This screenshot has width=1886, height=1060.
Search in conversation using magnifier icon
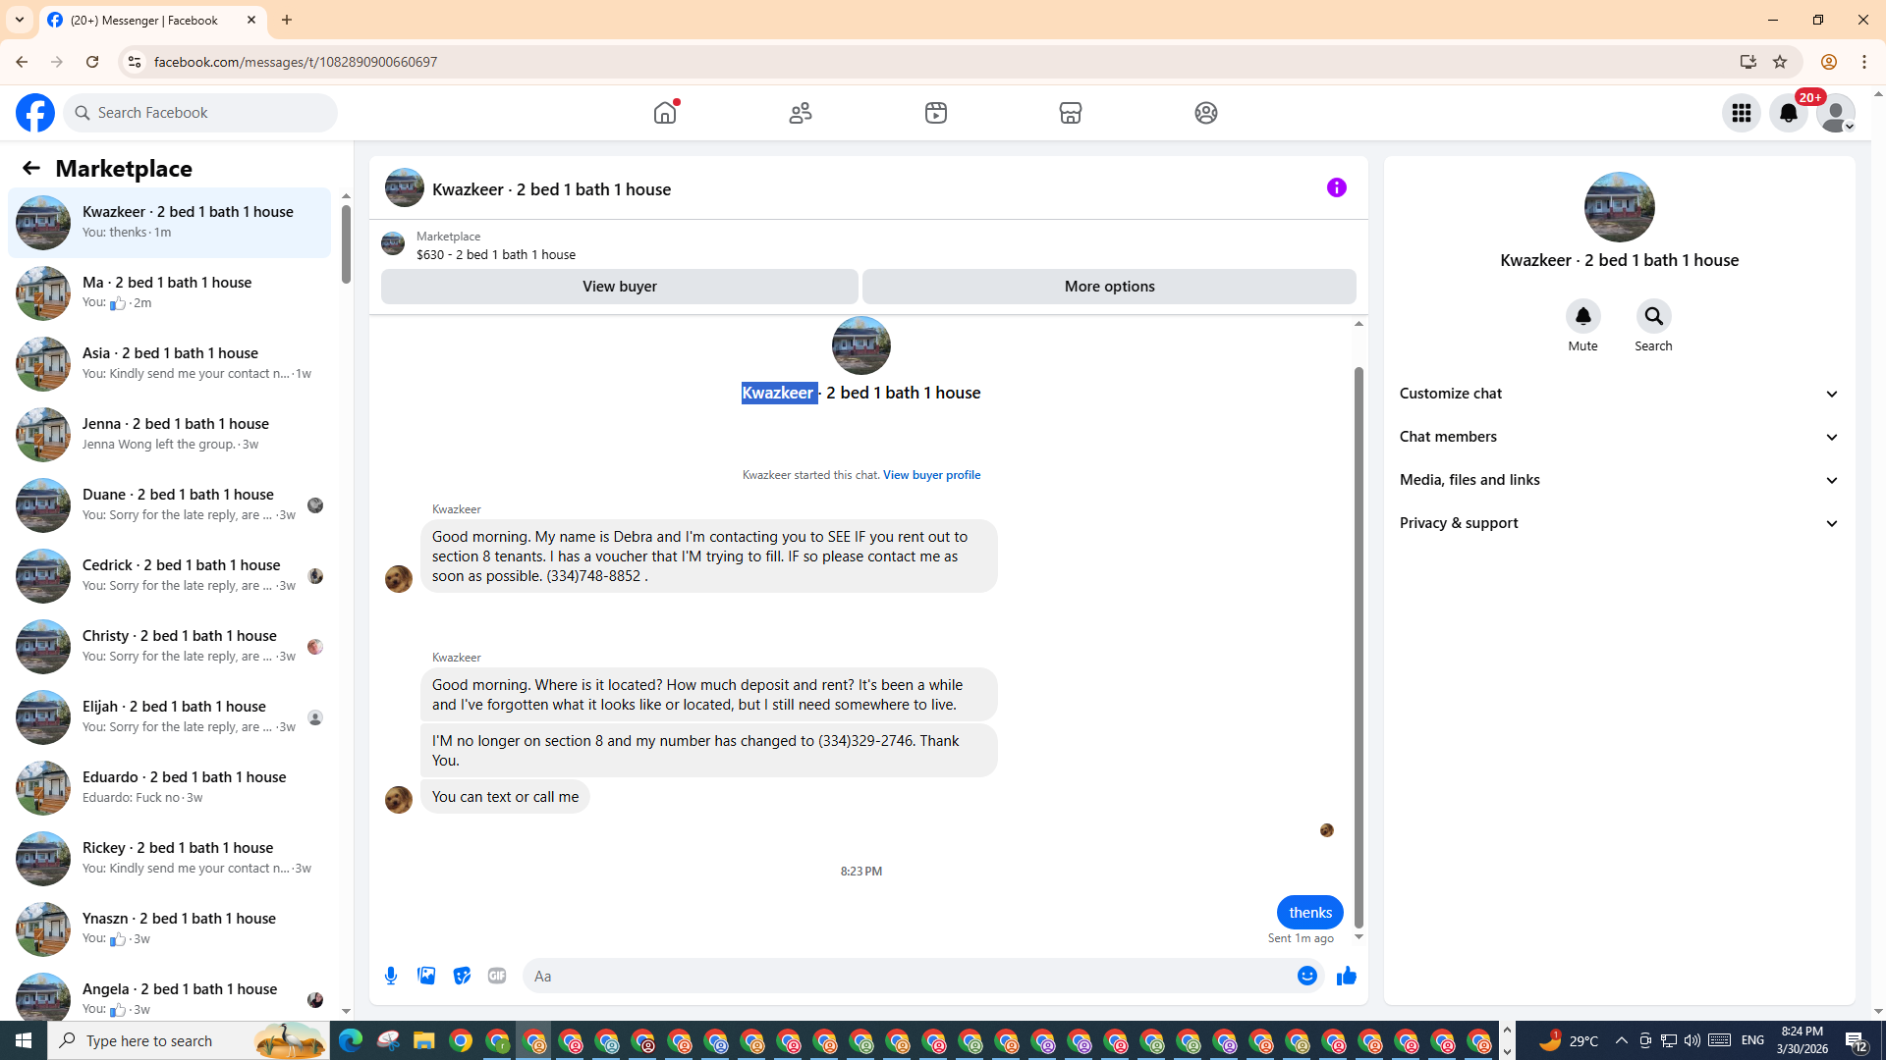(x=1653, y=317)
